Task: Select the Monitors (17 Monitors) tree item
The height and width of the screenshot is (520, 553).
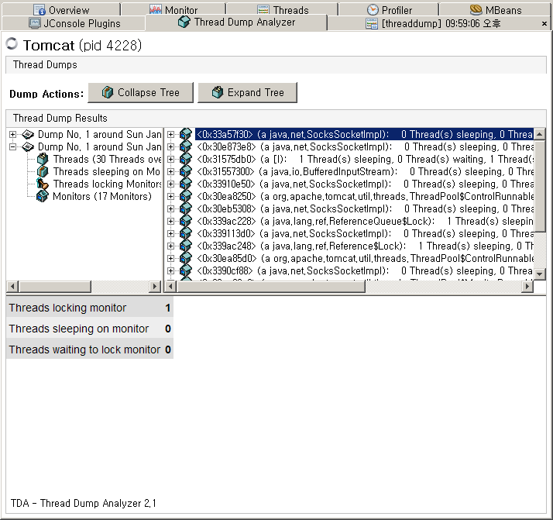Action: click(102, 196)
